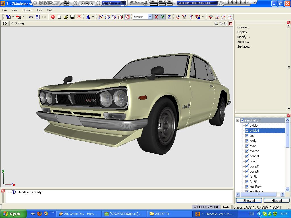
Task: Click the info icon beside ZModeler is ready
Action: coord(14,192)
